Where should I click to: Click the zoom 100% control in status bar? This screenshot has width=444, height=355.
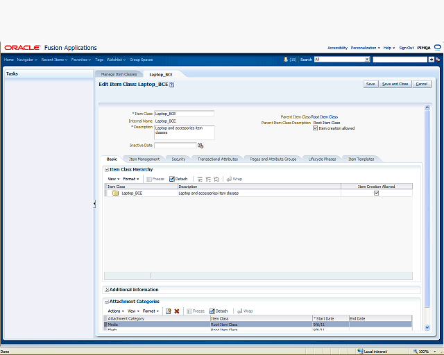(x=425, y=352)
